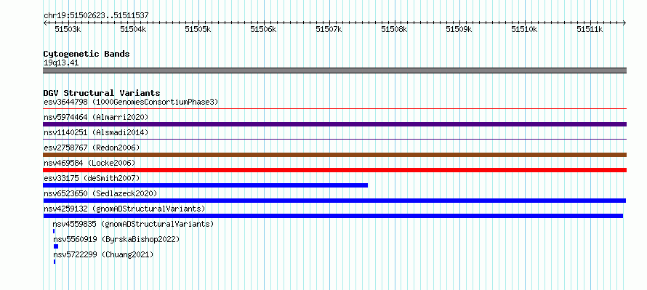
Task: Open variant label esv2758767 (Redon2006)
Action: (92, 148)
